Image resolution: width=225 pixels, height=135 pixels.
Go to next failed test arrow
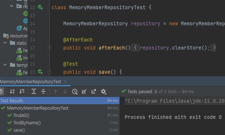65,91
